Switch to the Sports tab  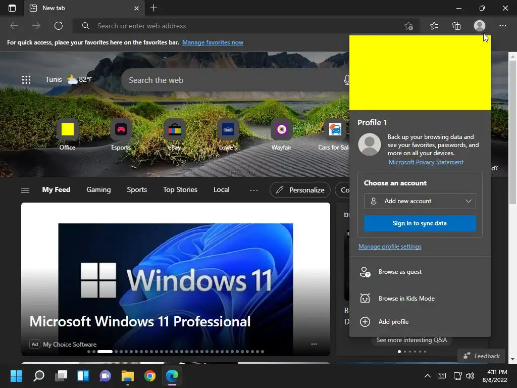coord(137,190)
